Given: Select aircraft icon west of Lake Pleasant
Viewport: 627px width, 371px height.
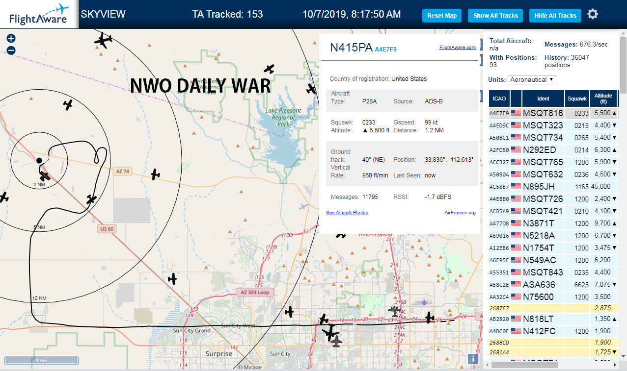Looking at the screenshot, I should tap(68, 104).
